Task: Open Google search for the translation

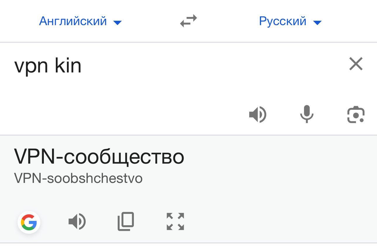Action: point(29,222)
